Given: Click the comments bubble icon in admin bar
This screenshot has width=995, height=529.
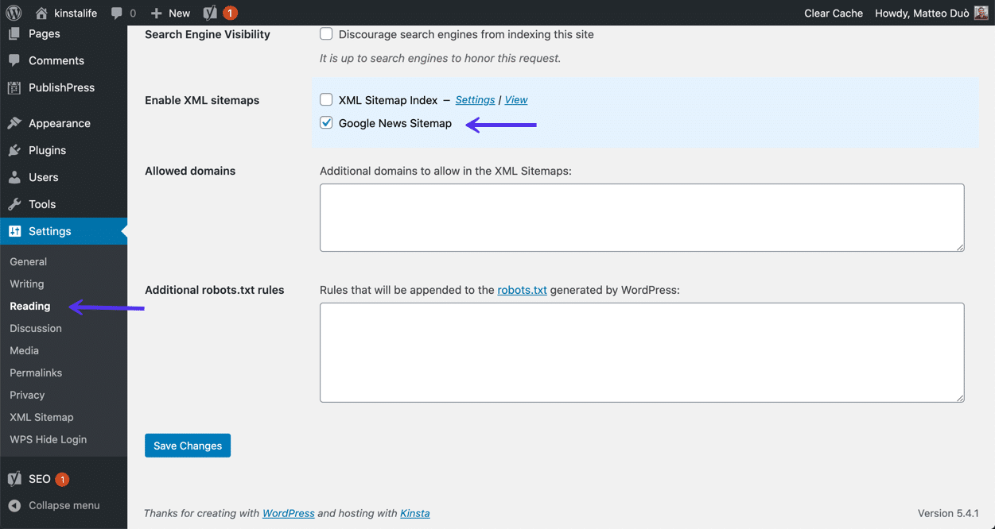Looking at the screenshot, I should pos(117,14).
